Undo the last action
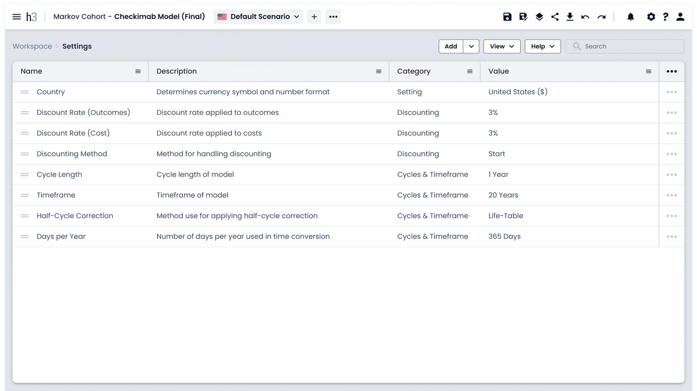Image resolution: width=697 pixels, height=391 pixels. [585, 17]
